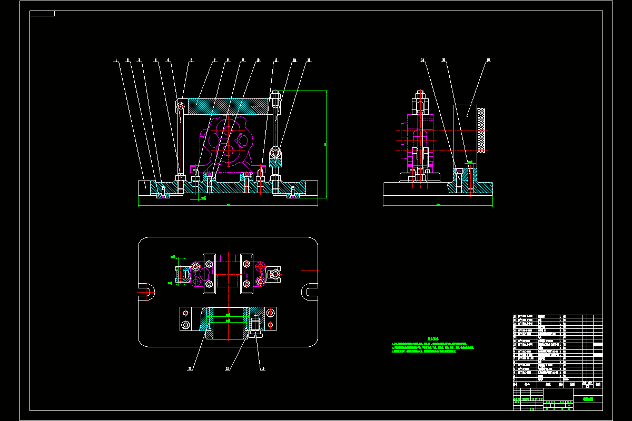Click part balloon number 1 in front view
Image resolution: width=632 pixels, height=421 pixels.
coord(115,61)
